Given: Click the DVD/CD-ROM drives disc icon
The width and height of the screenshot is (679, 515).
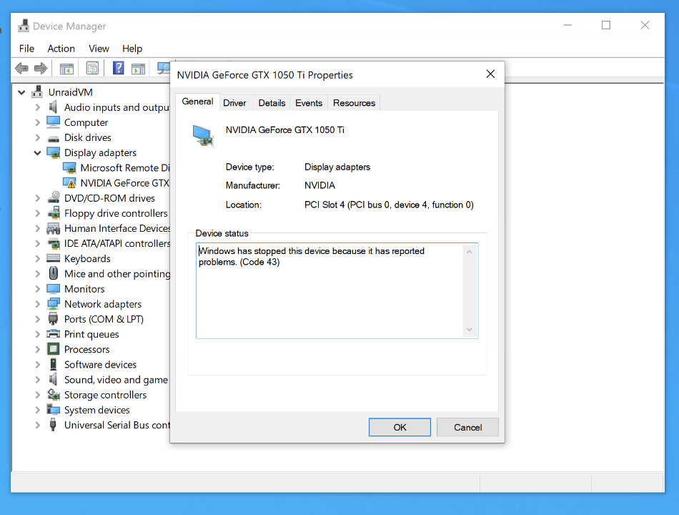Looking at the screenshot, I should point(54,197).
